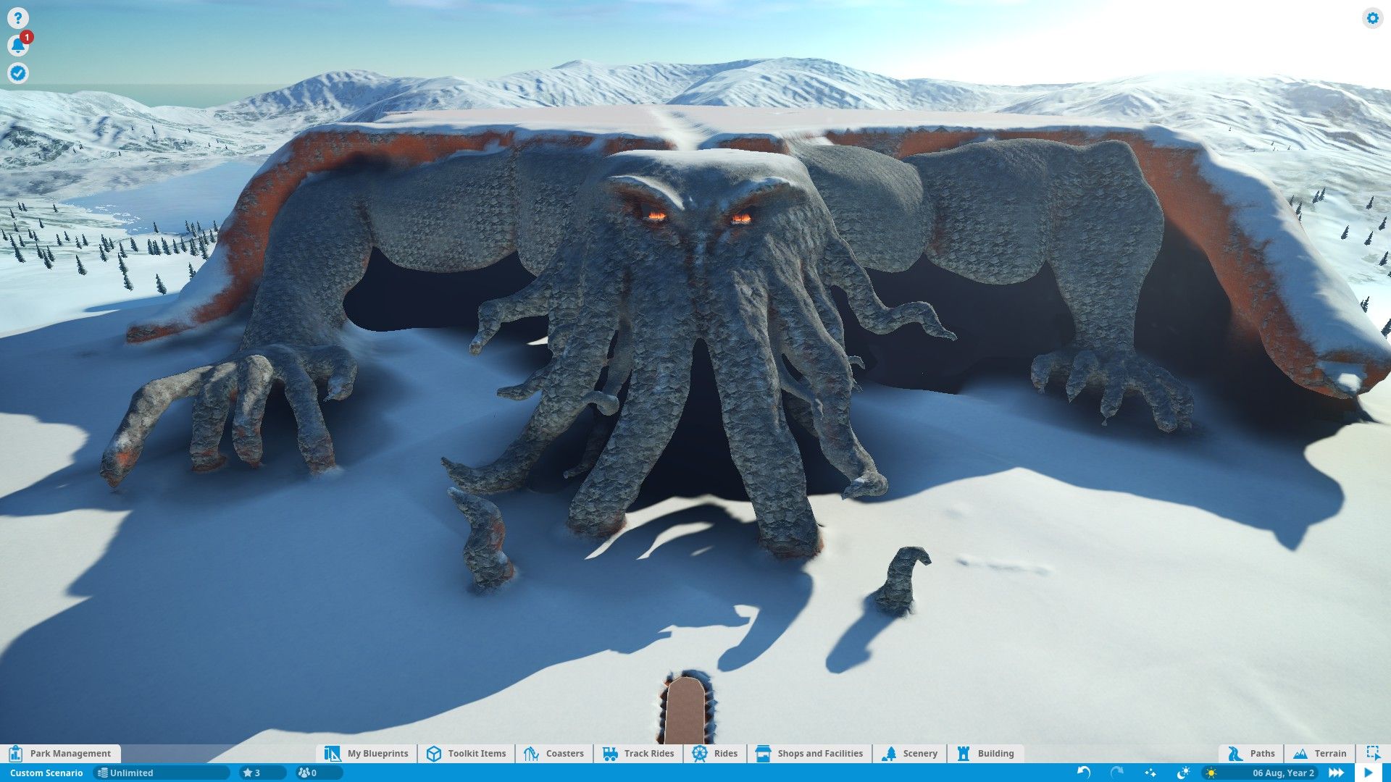Open the help question mark

tap(18, 18)
